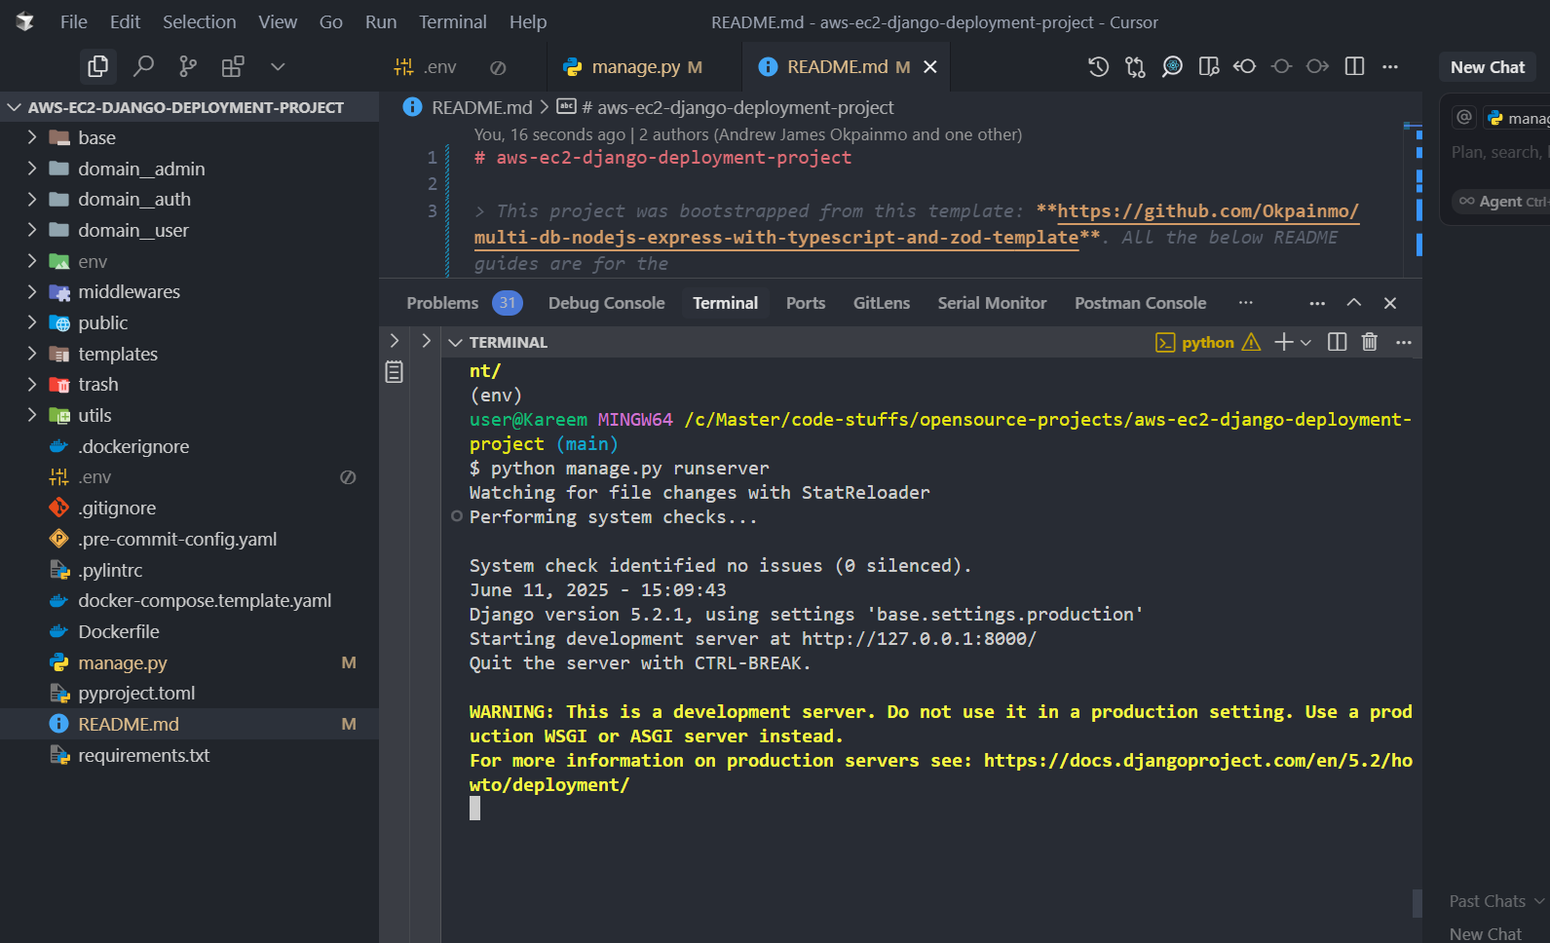1550x943 pixels.
Task: Kill terminal with the trash icon
Action: [1369, 342]
